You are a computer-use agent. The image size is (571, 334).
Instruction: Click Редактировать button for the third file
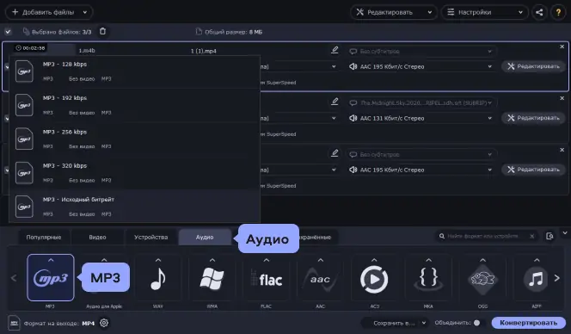(534, 170)
